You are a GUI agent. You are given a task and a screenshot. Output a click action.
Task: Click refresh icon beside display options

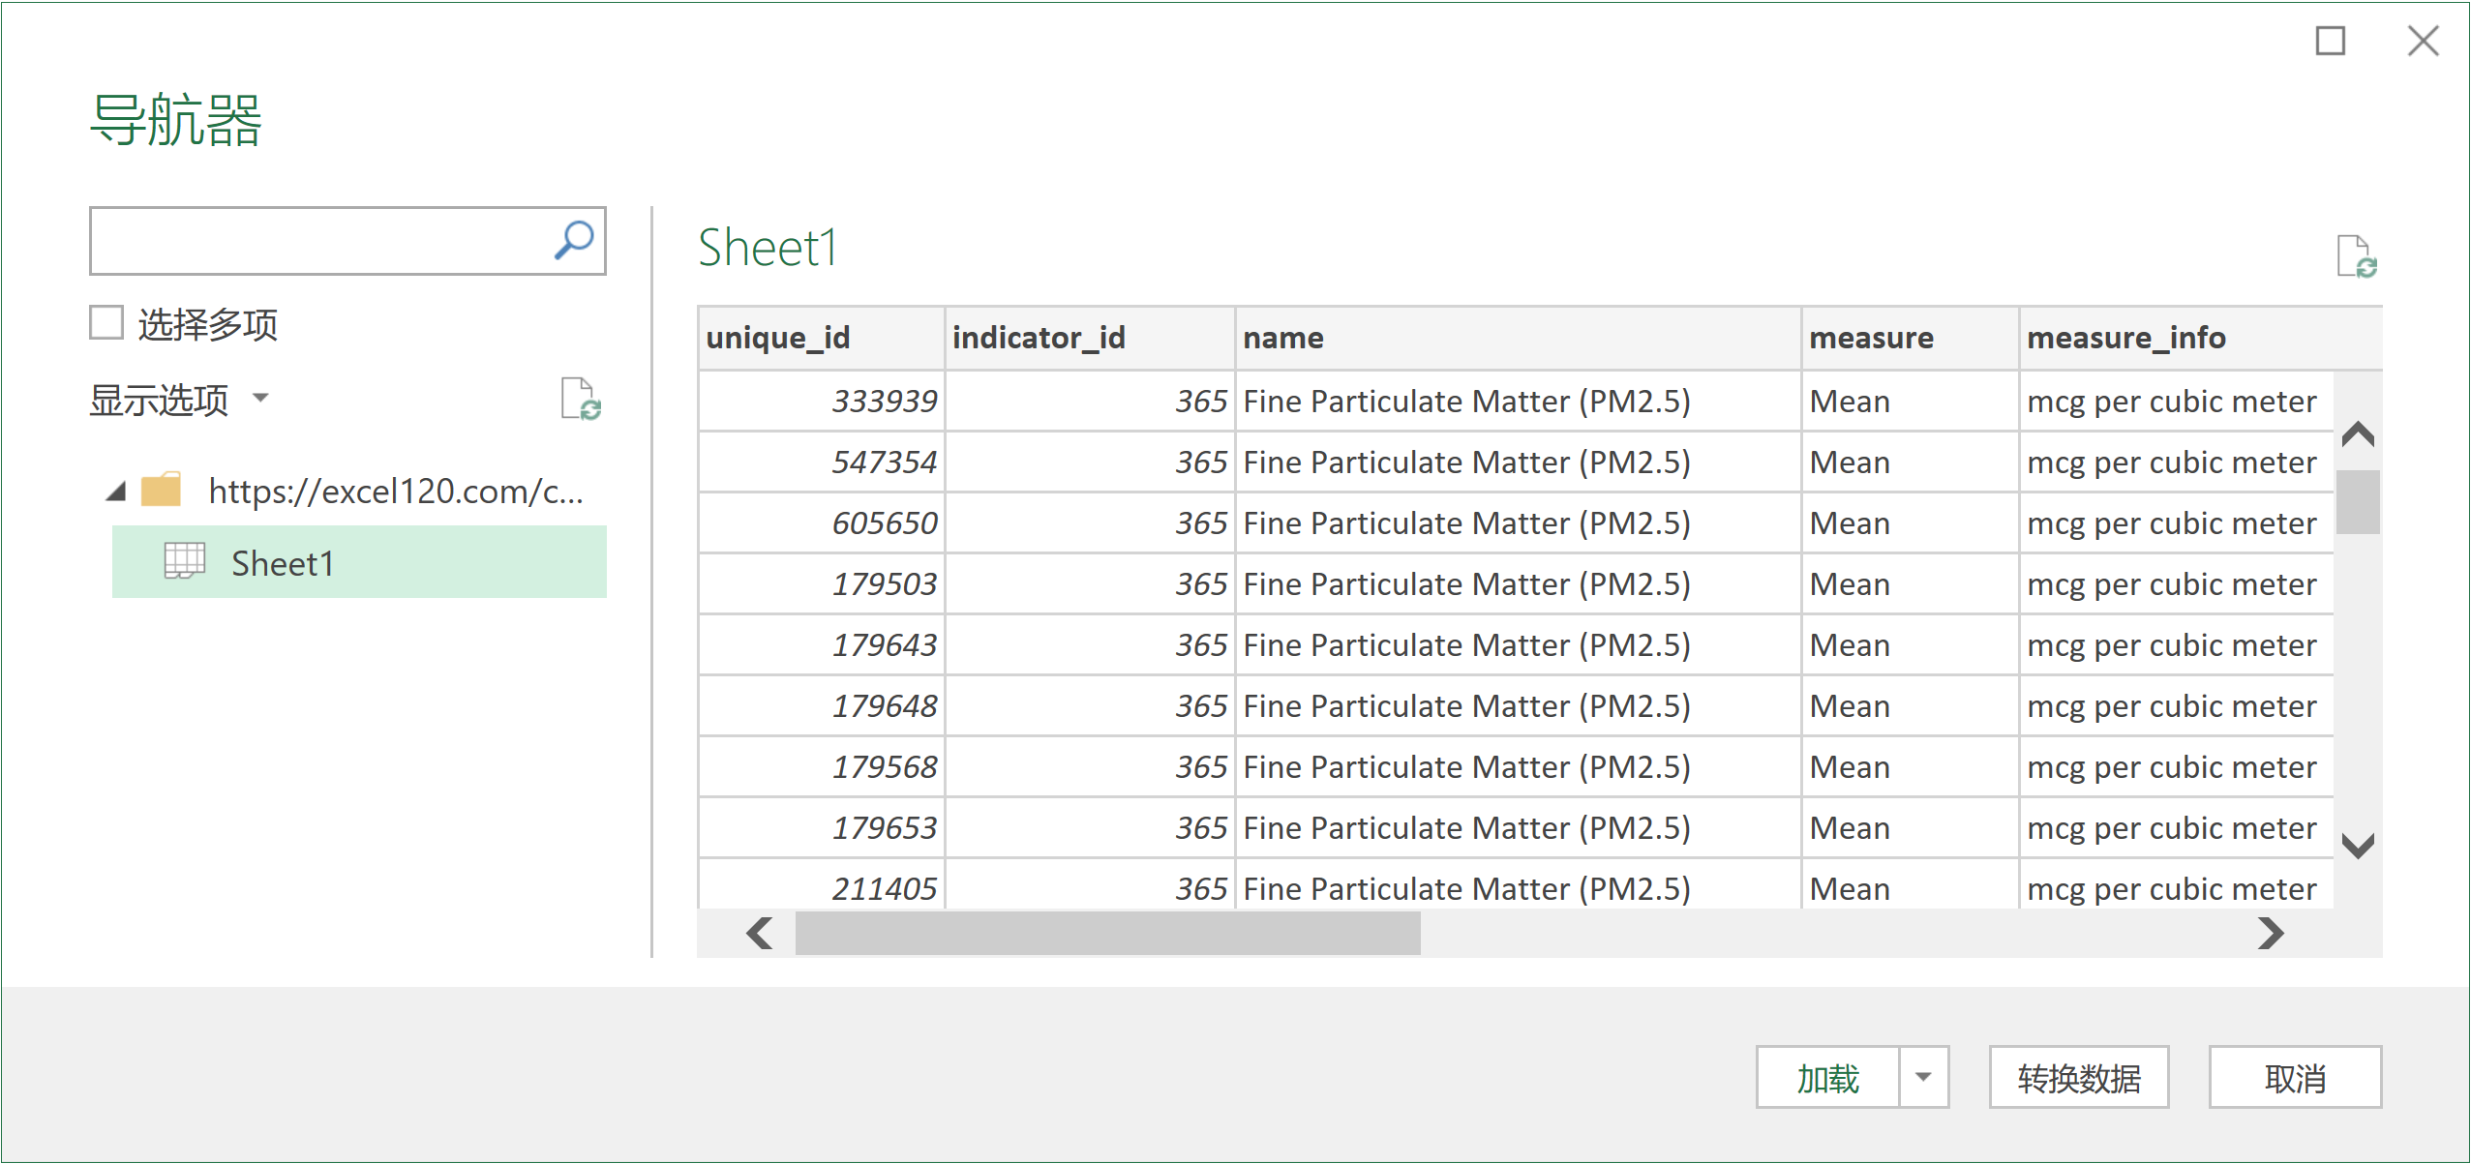pos(581,399)
